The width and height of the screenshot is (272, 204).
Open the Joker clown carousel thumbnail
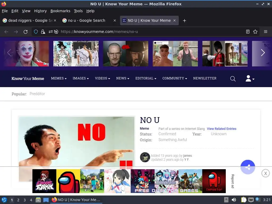pos(26,54)
